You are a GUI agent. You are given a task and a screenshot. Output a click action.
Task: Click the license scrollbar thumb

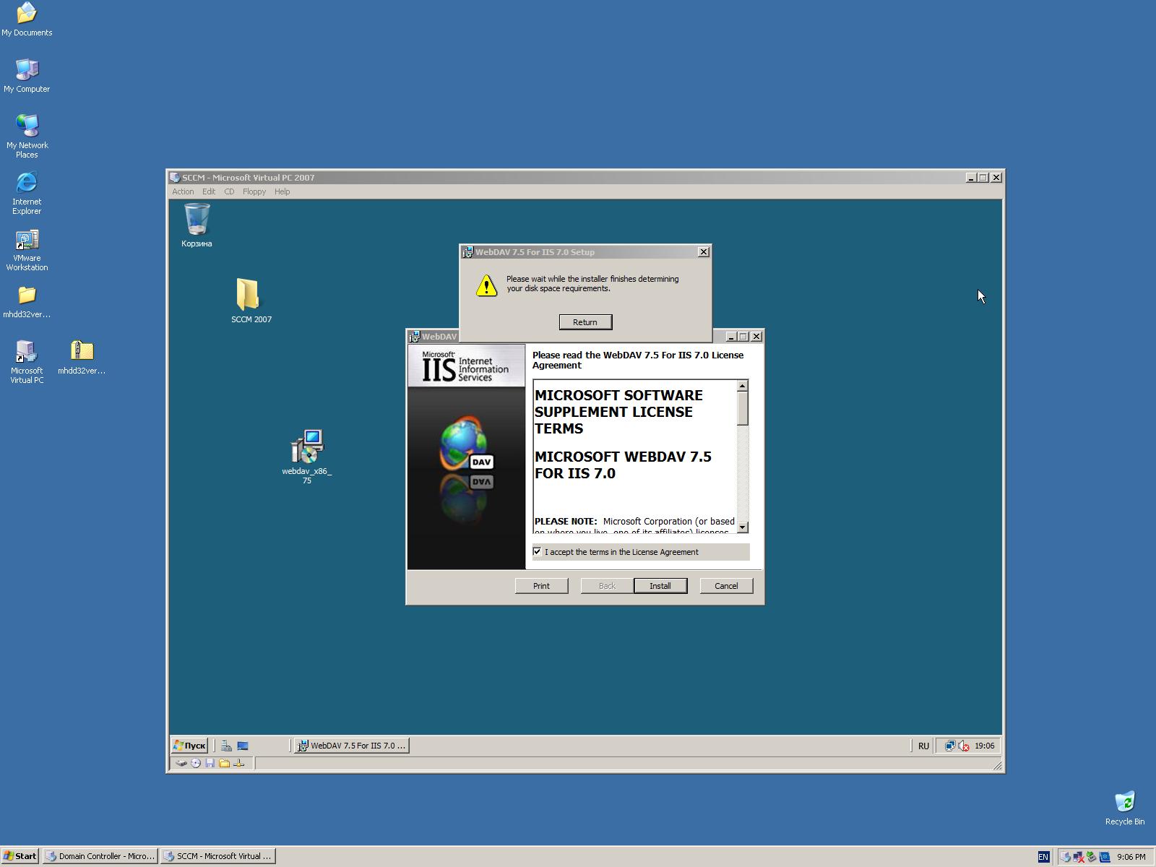(743, 409)
